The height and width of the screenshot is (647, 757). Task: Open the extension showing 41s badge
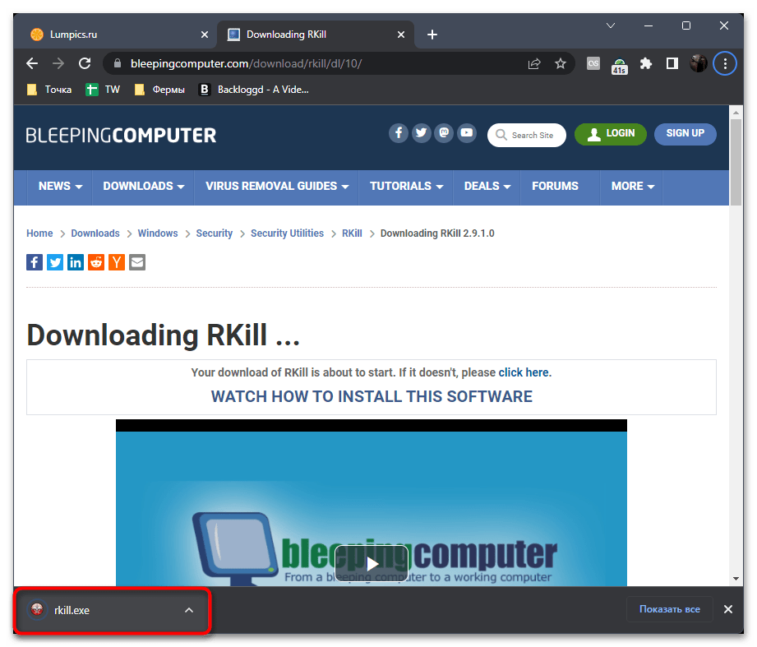coord(620,65)
